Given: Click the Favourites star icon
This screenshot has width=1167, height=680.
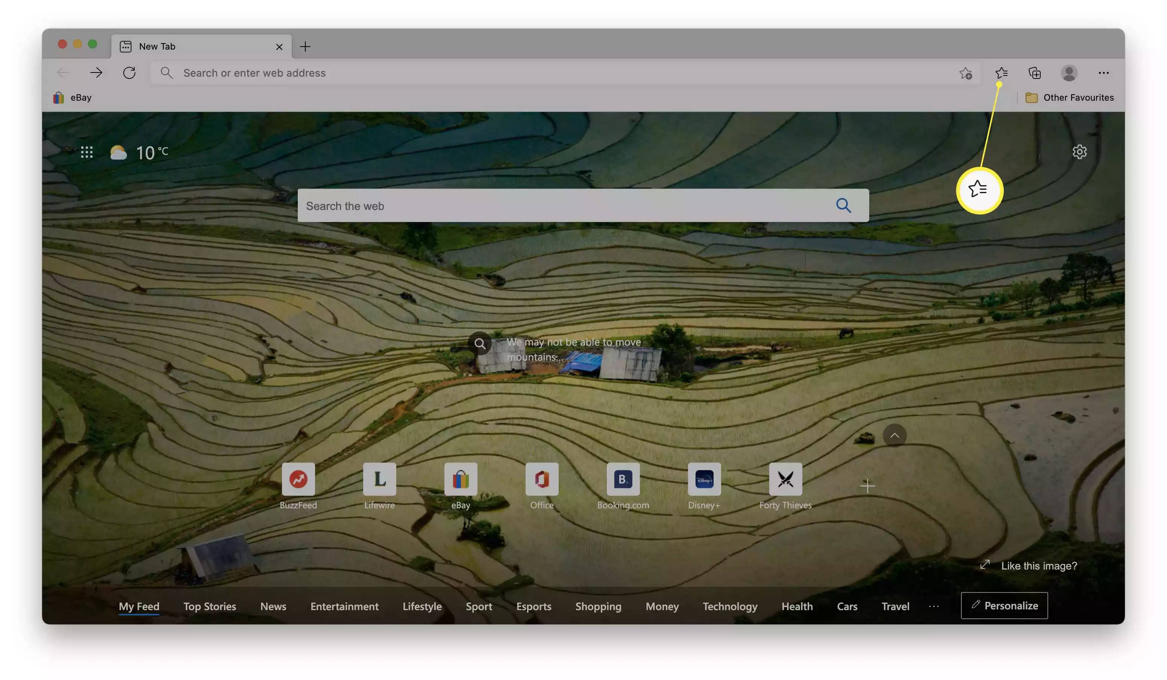Looking at the screenshot, I should 1001,73.
